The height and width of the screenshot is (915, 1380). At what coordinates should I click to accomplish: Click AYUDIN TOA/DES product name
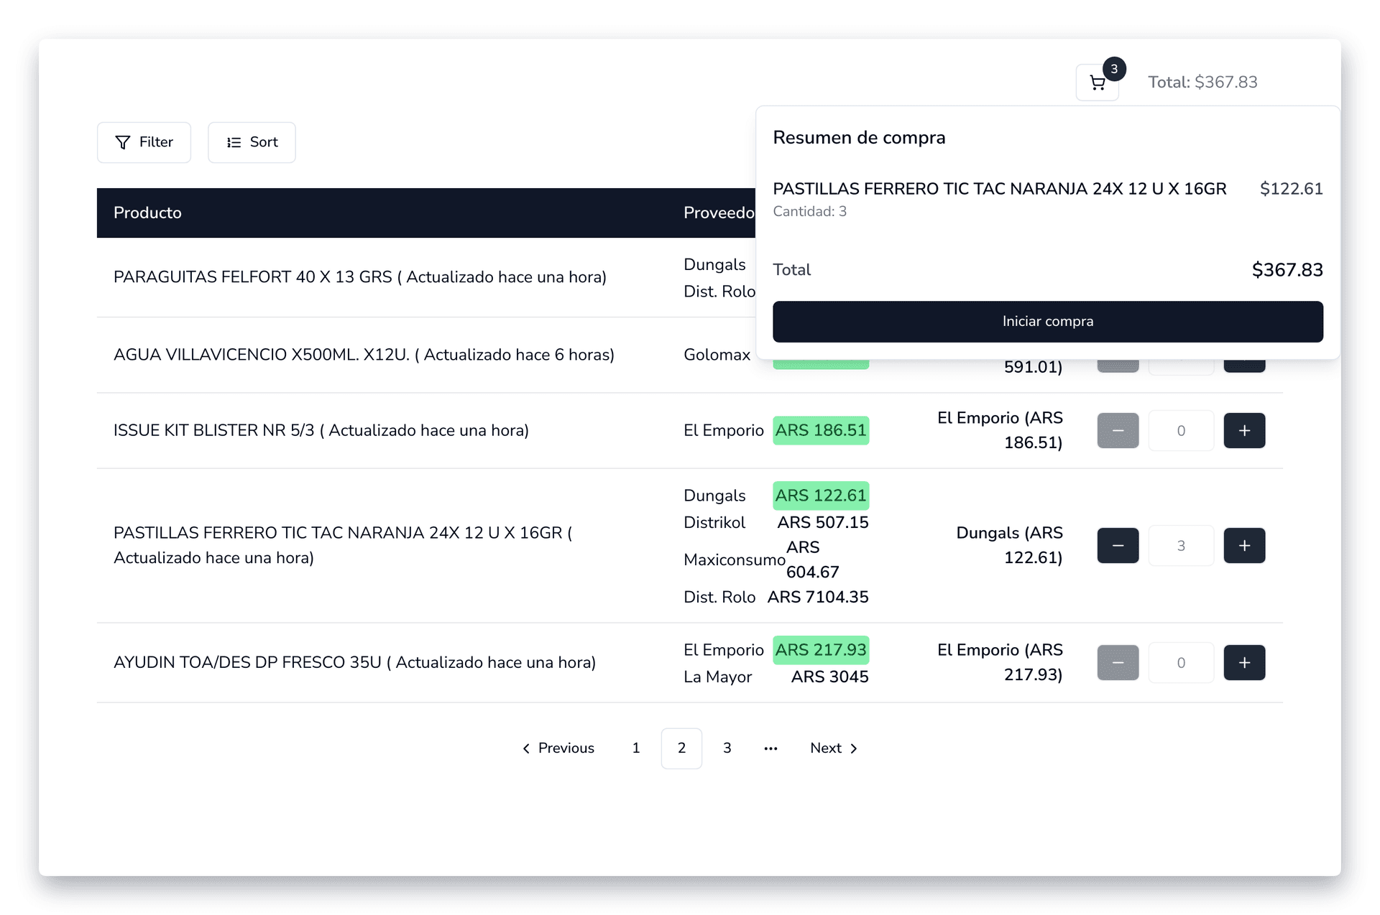point(355,662)
